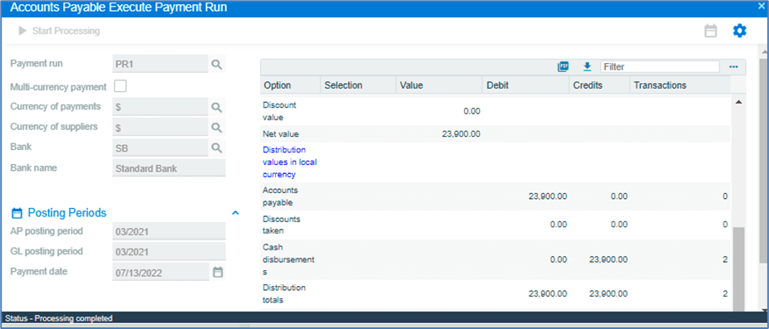The height and width of the screenshot is (329, 769).
Task: Click the Debit column header
Action: click(525, 85)
